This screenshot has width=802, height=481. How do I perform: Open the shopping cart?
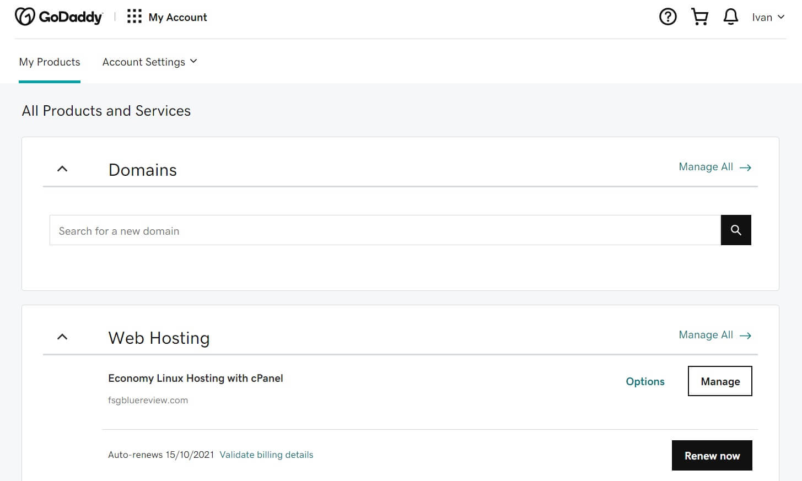point(699,17)
